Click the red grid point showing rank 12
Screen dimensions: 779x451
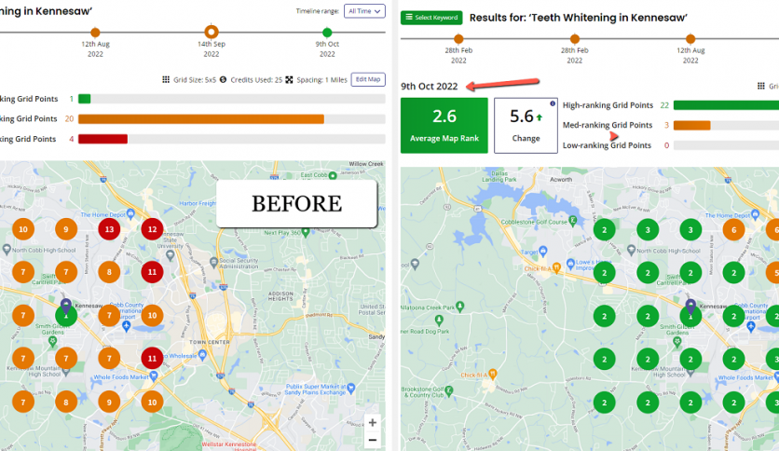(x=153, y=229)
